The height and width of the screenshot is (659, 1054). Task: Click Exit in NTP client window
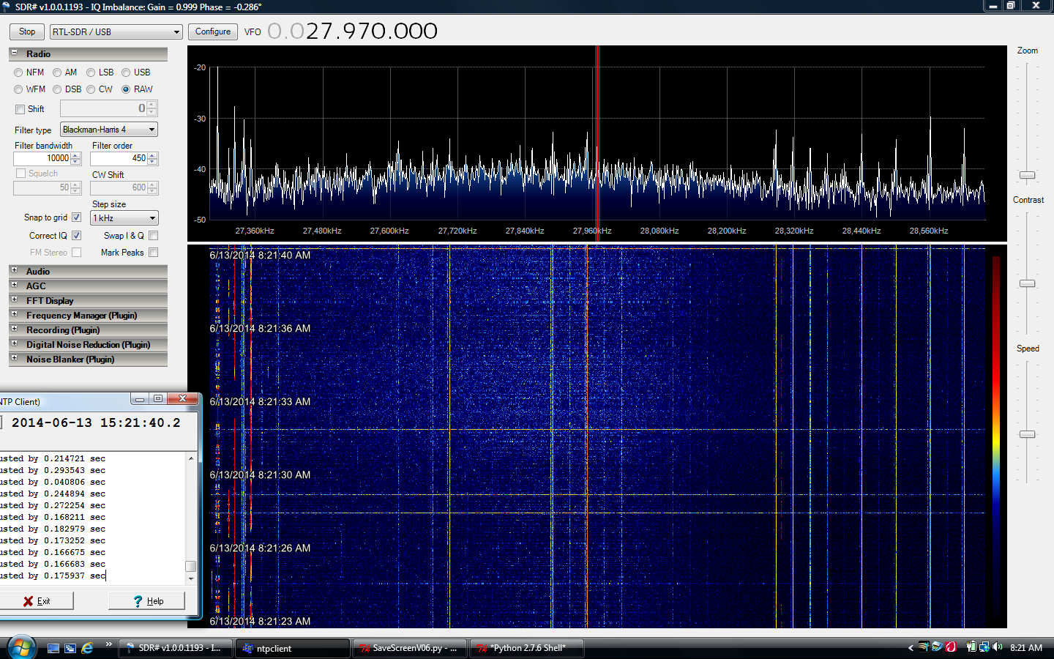[x=37, y=601]
